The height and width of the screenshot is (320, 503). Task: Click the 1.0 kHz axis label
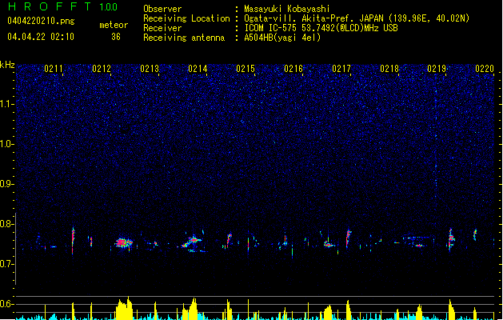7,144
